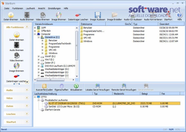
Task: Expand the StarPort sidebar section
Action: [x=27, y=122]
